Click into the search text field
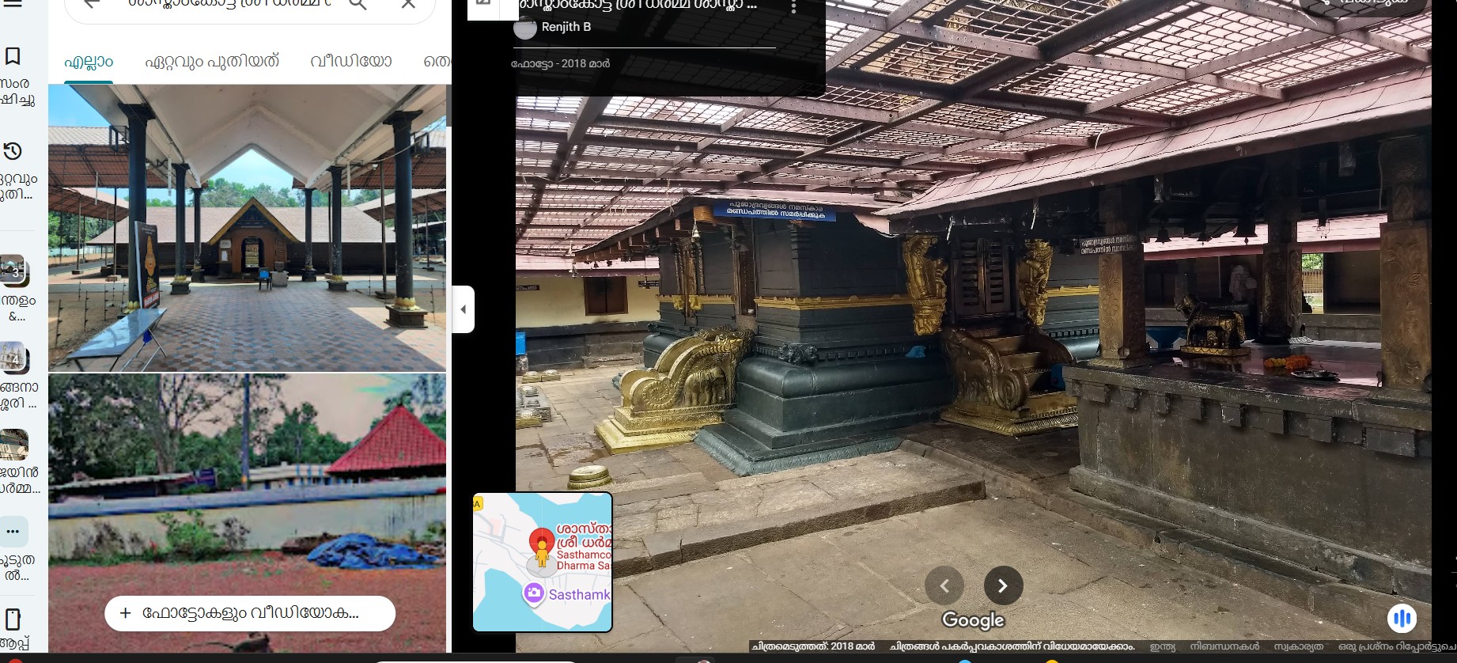This screenshot has height=663, width=1457. tap(229, 4)
